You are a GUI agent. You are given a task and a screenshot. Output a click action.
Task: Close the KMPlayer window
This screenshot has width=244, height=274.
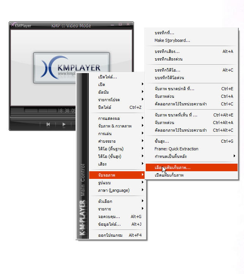128,24
